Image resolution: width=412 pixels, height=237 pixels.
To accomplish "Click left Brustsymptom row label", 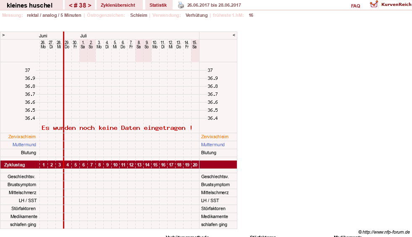I will coord(22,184).
